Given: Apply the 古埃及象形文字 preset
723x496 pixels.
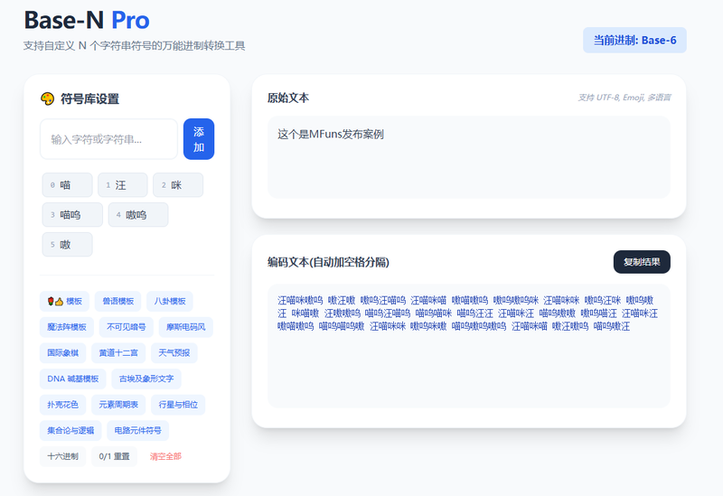Looking at the screenshot, I should pyautogui.click(x=146, y=379).
